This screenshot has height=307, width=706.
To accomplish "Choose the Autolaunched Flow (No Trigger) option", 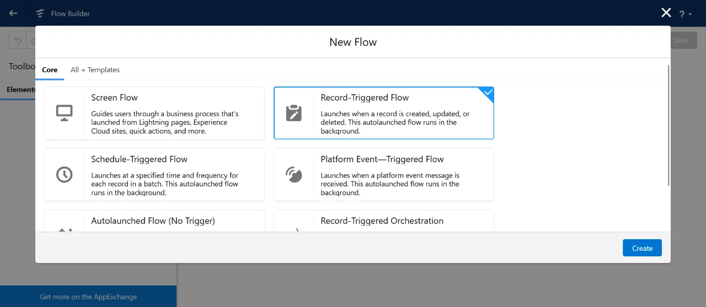I will tap(154, 221).
